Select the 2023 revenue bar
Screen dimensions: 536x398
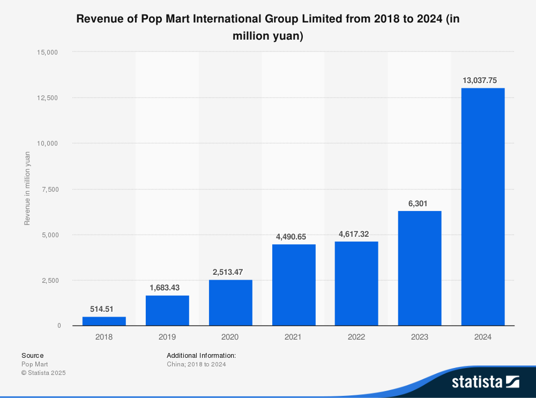(420, 268)
